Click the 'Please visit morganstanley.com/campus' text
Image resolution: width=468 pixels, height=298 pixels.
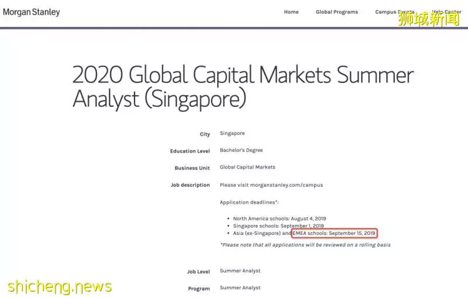271,185
